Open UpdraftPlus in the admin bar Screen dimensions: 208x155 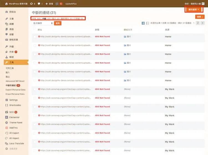pos(71,4)
